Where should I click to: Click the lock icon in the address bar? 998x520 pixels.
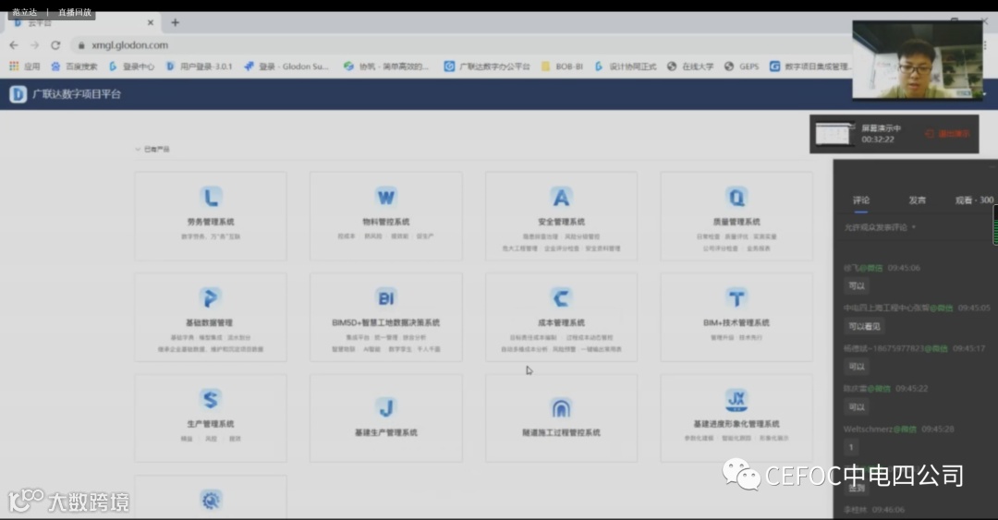(80, 45)
